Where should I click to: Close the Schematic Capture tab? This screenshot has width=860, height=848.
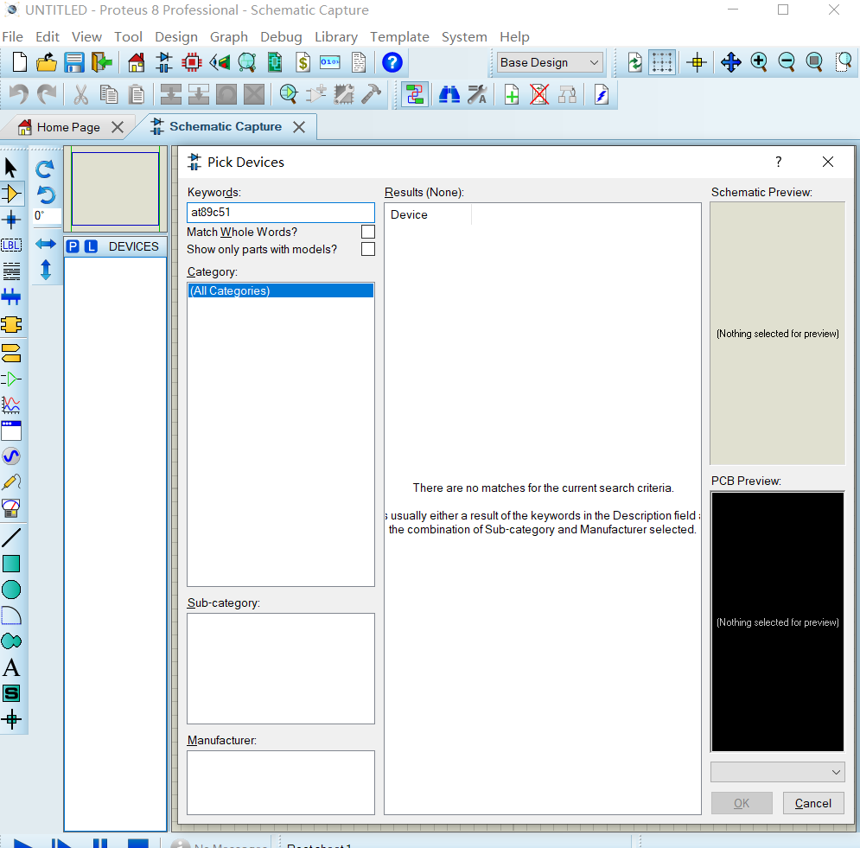point(299,127)
